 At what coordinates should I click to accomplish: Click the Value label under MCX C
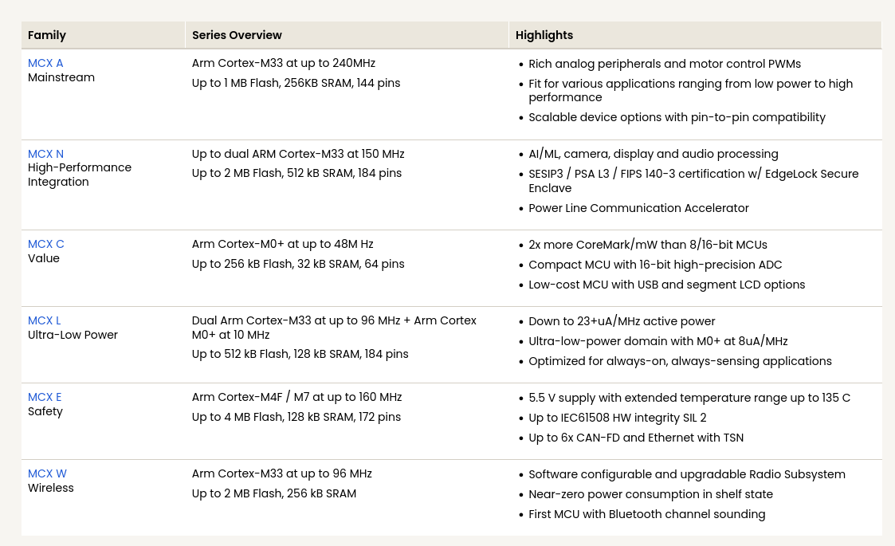point(44,259)
